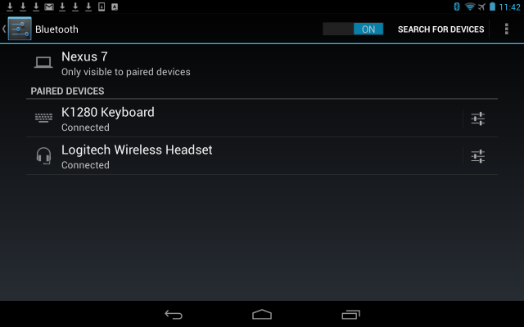Tap the first download notification icon
Viewport: 524px width, 327px height.
pyautogui.click(x=10, y=7)
